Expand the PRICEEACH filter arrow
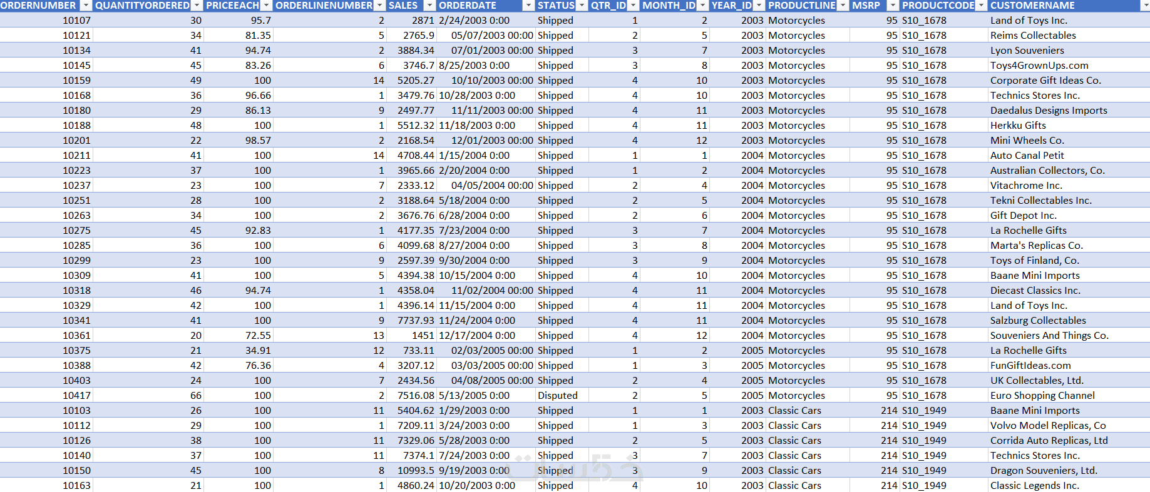1150x492 pixels. click(267, 6)
